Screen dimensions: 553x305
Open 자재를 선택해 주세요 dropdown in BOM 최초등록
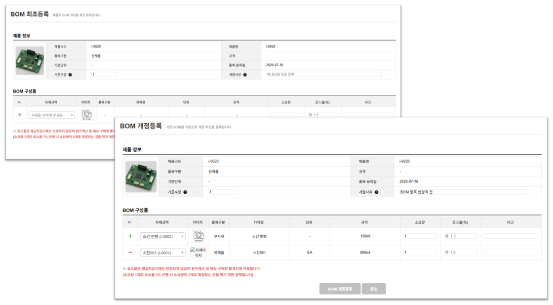point(51,115)
